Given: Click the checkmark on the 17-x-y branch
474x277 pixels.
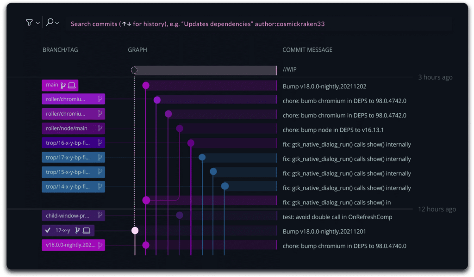Looking at the screenshot, I should click(x=48, y=230).
